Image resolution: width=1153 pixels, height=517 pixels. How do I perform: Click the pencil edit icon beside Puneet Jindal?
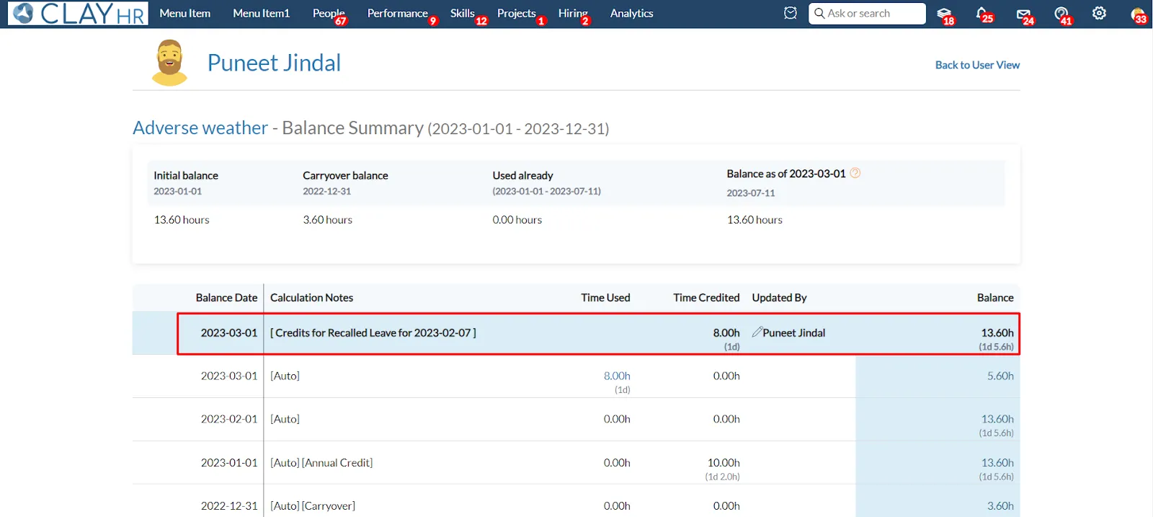tap(757, 332)
